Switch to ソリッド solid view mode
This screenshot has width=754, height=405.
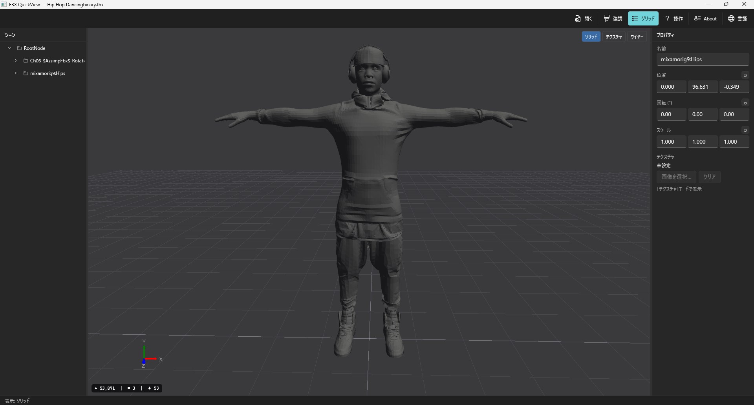[x=591, y=36]
